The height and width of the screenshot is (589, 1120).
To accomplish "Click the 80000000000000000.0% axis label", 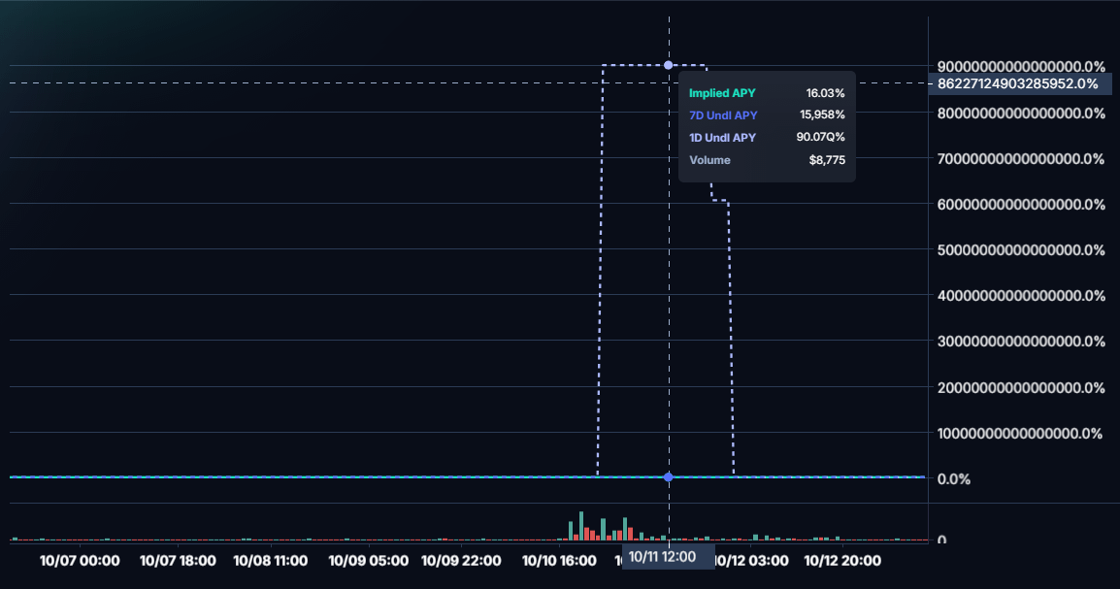I will click(x=1021, y=113).
